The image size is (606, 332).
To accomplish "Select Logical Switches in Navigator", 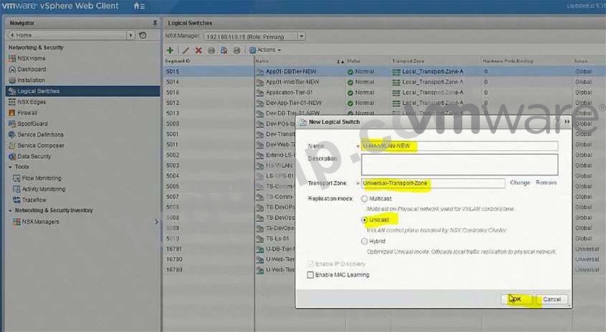I will 83,91.
